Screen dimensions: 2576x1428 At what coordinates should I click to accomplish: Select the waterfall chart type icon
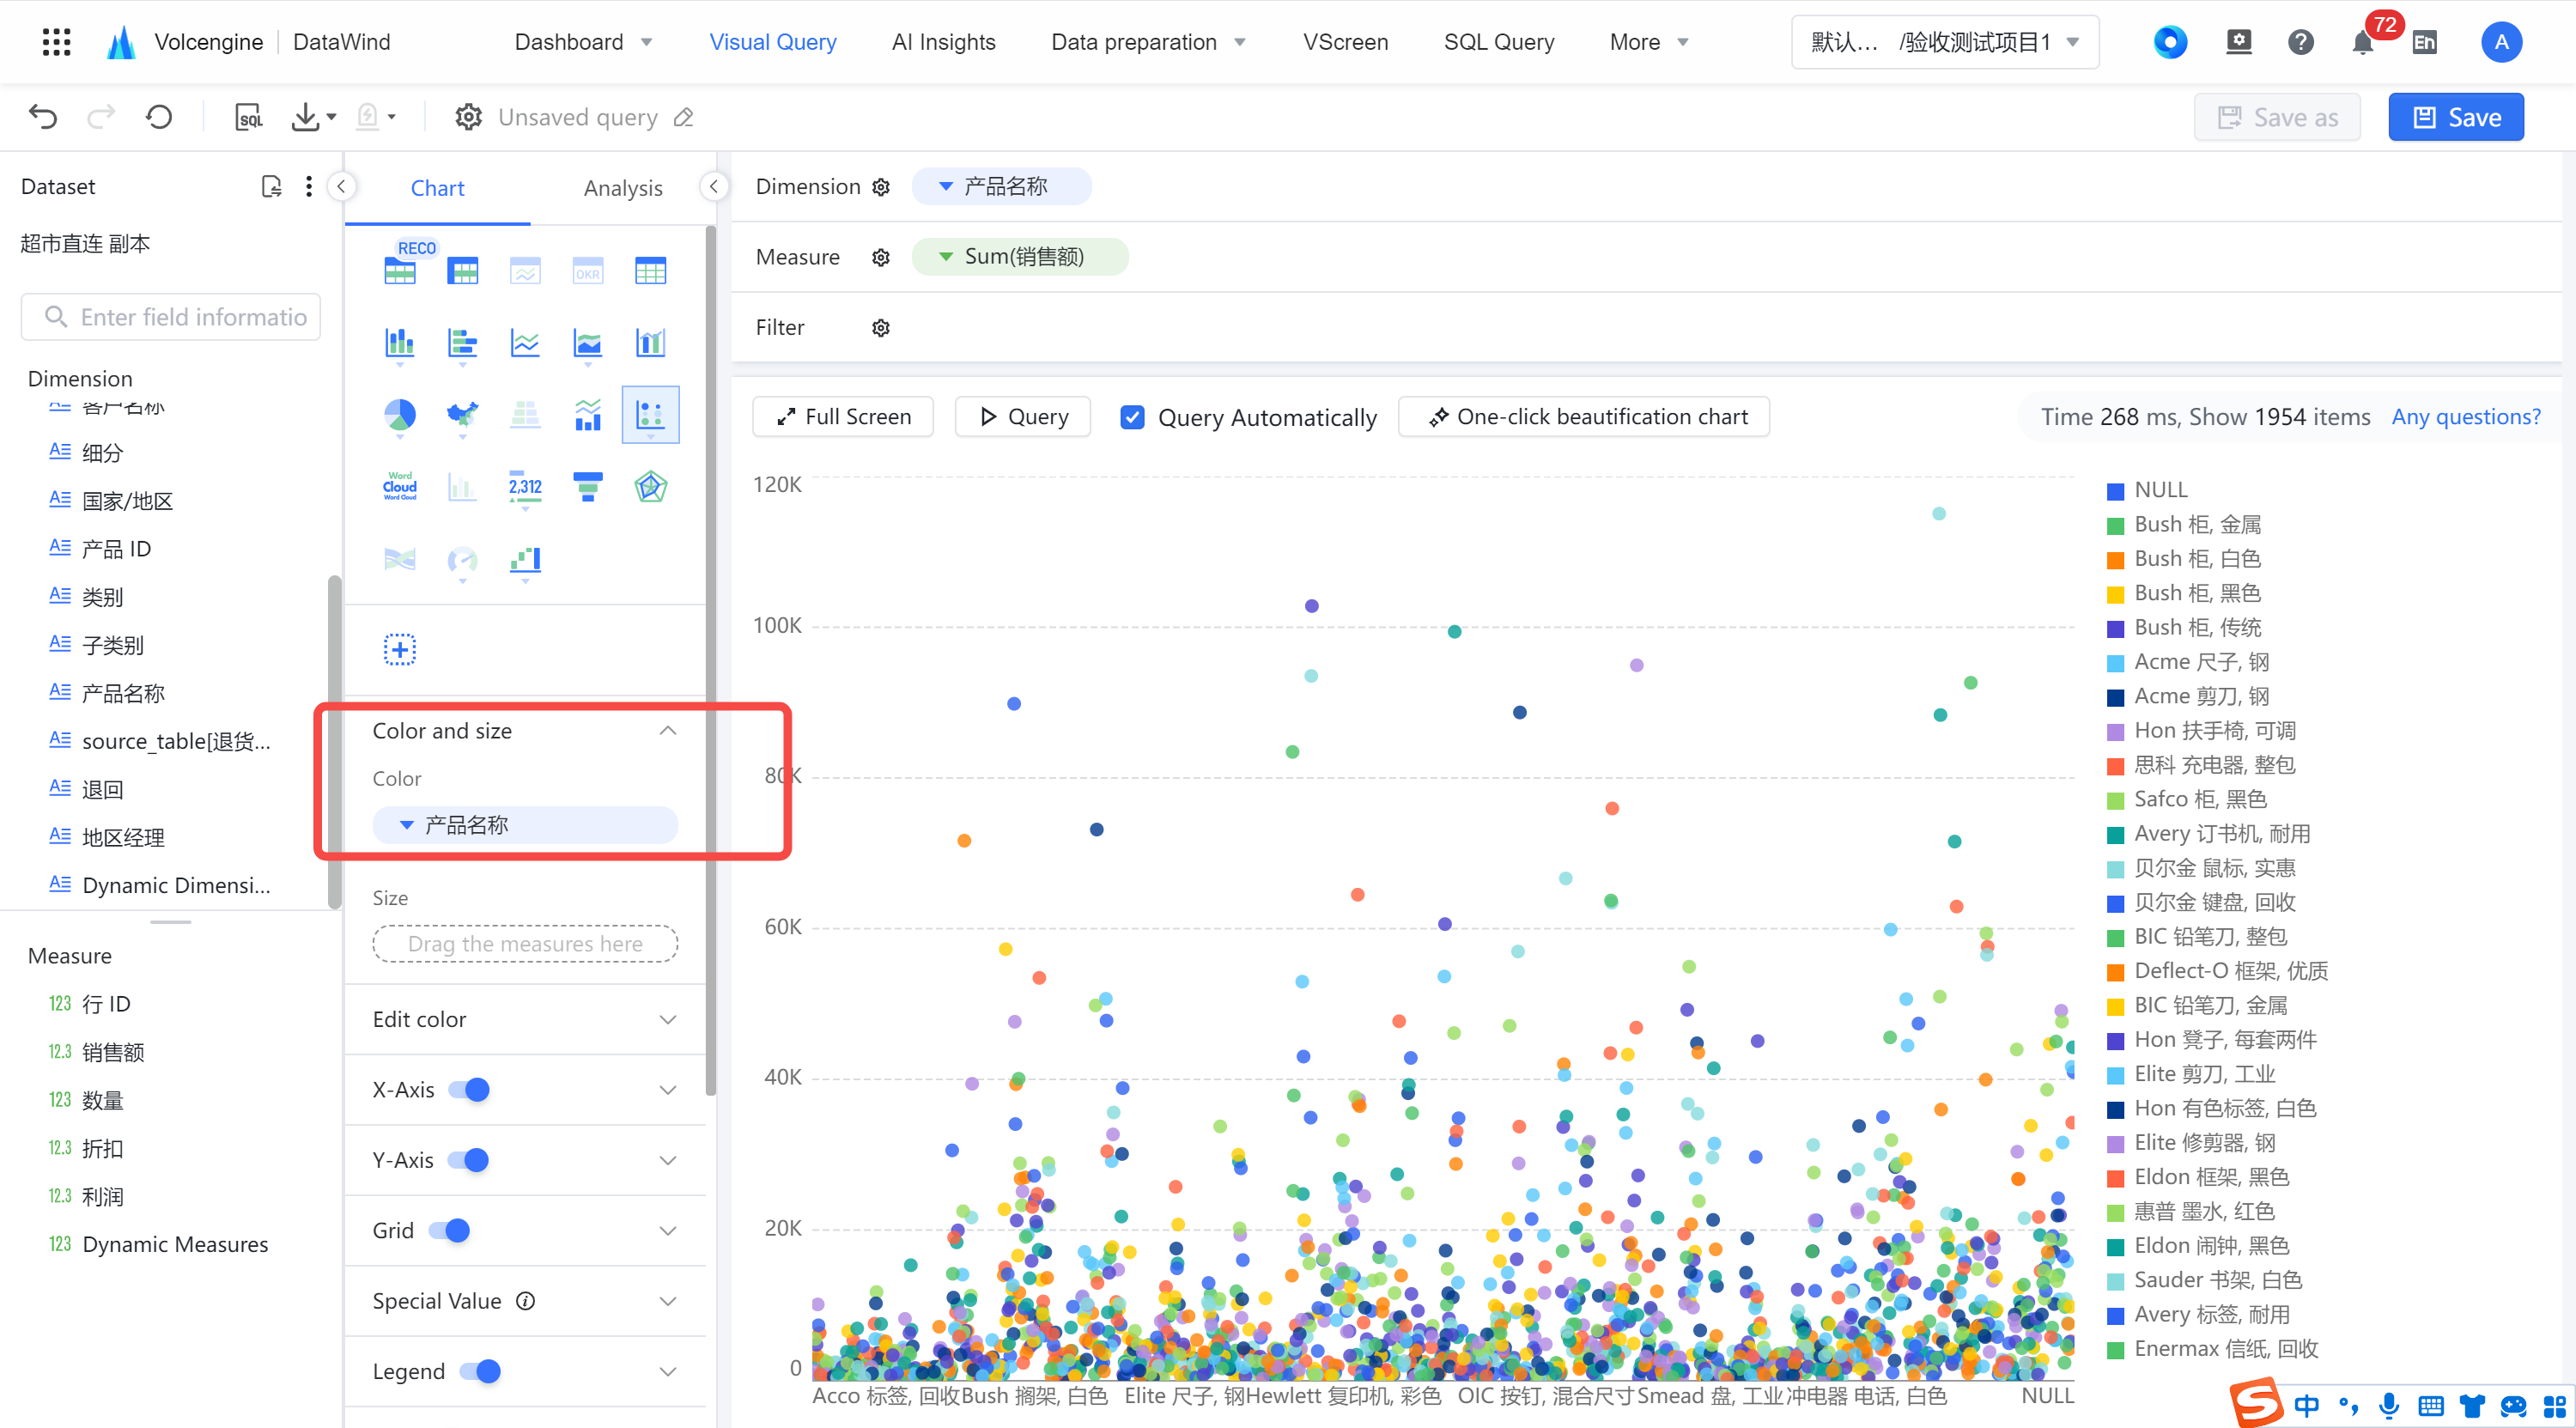[x=524, y=559]
